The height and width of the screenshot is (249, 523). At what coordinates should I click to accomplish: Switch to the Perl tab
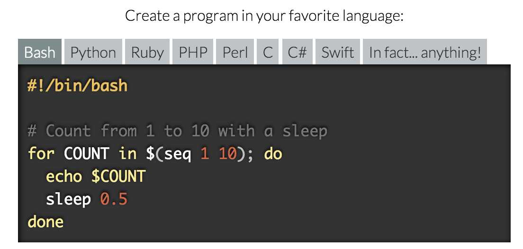click(235, 52)
